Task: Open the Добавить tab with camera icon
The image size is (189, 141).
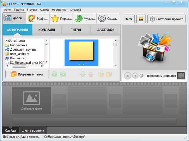Action: coord(14,19)
